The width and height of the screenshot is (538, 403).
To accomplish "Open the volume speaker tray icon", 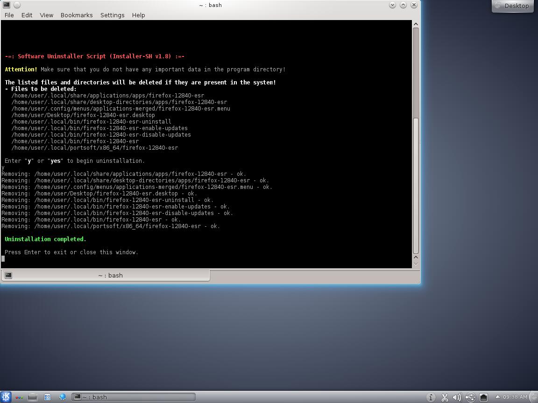I will pos(457,397).
